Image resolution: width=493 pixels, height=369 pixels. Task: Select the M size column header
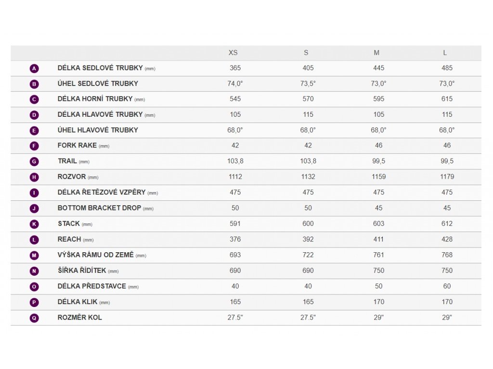point(376,53)
